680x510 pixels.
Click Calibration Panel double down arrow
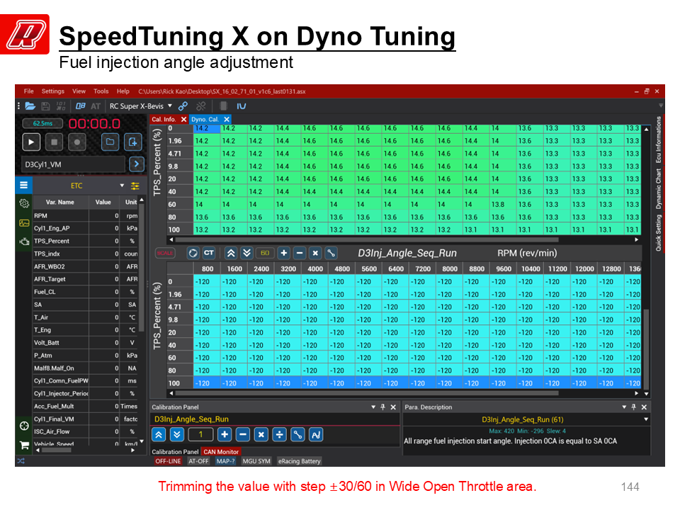coord(177,434)
